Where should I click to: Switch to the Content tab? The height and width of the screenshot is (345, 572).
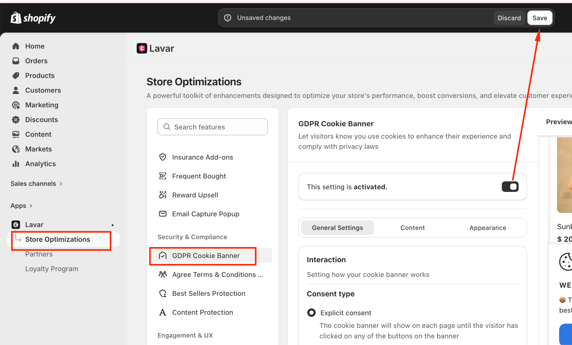(x=412, y=228)
